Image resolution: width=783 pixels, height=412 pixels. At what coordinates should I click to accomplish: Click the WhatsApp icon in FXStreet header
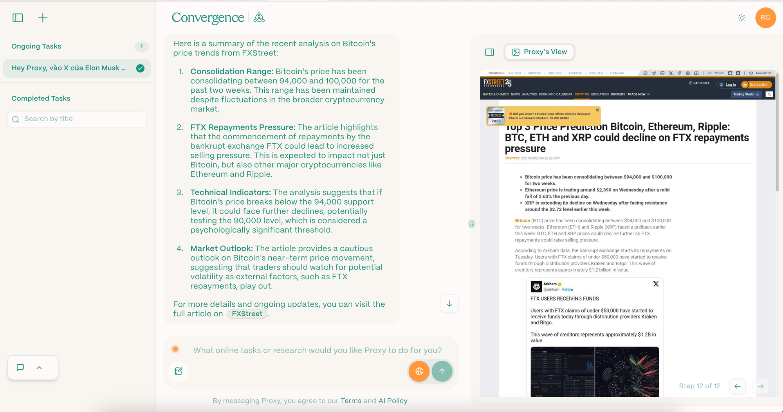pyautogui.click(x=645, y=73)
